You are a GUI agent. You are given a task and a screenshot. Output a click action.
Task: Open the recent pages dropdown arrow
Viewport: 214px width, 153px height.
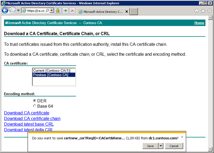tap(18, 10)
